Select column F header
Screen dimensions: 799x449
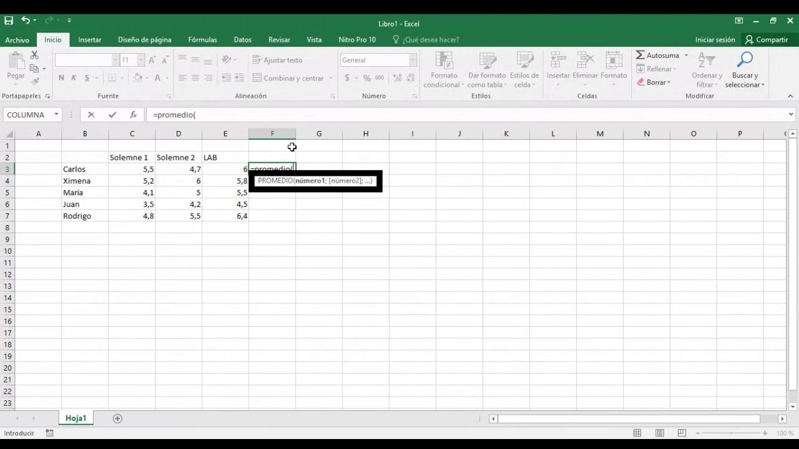tap(272, 134)
